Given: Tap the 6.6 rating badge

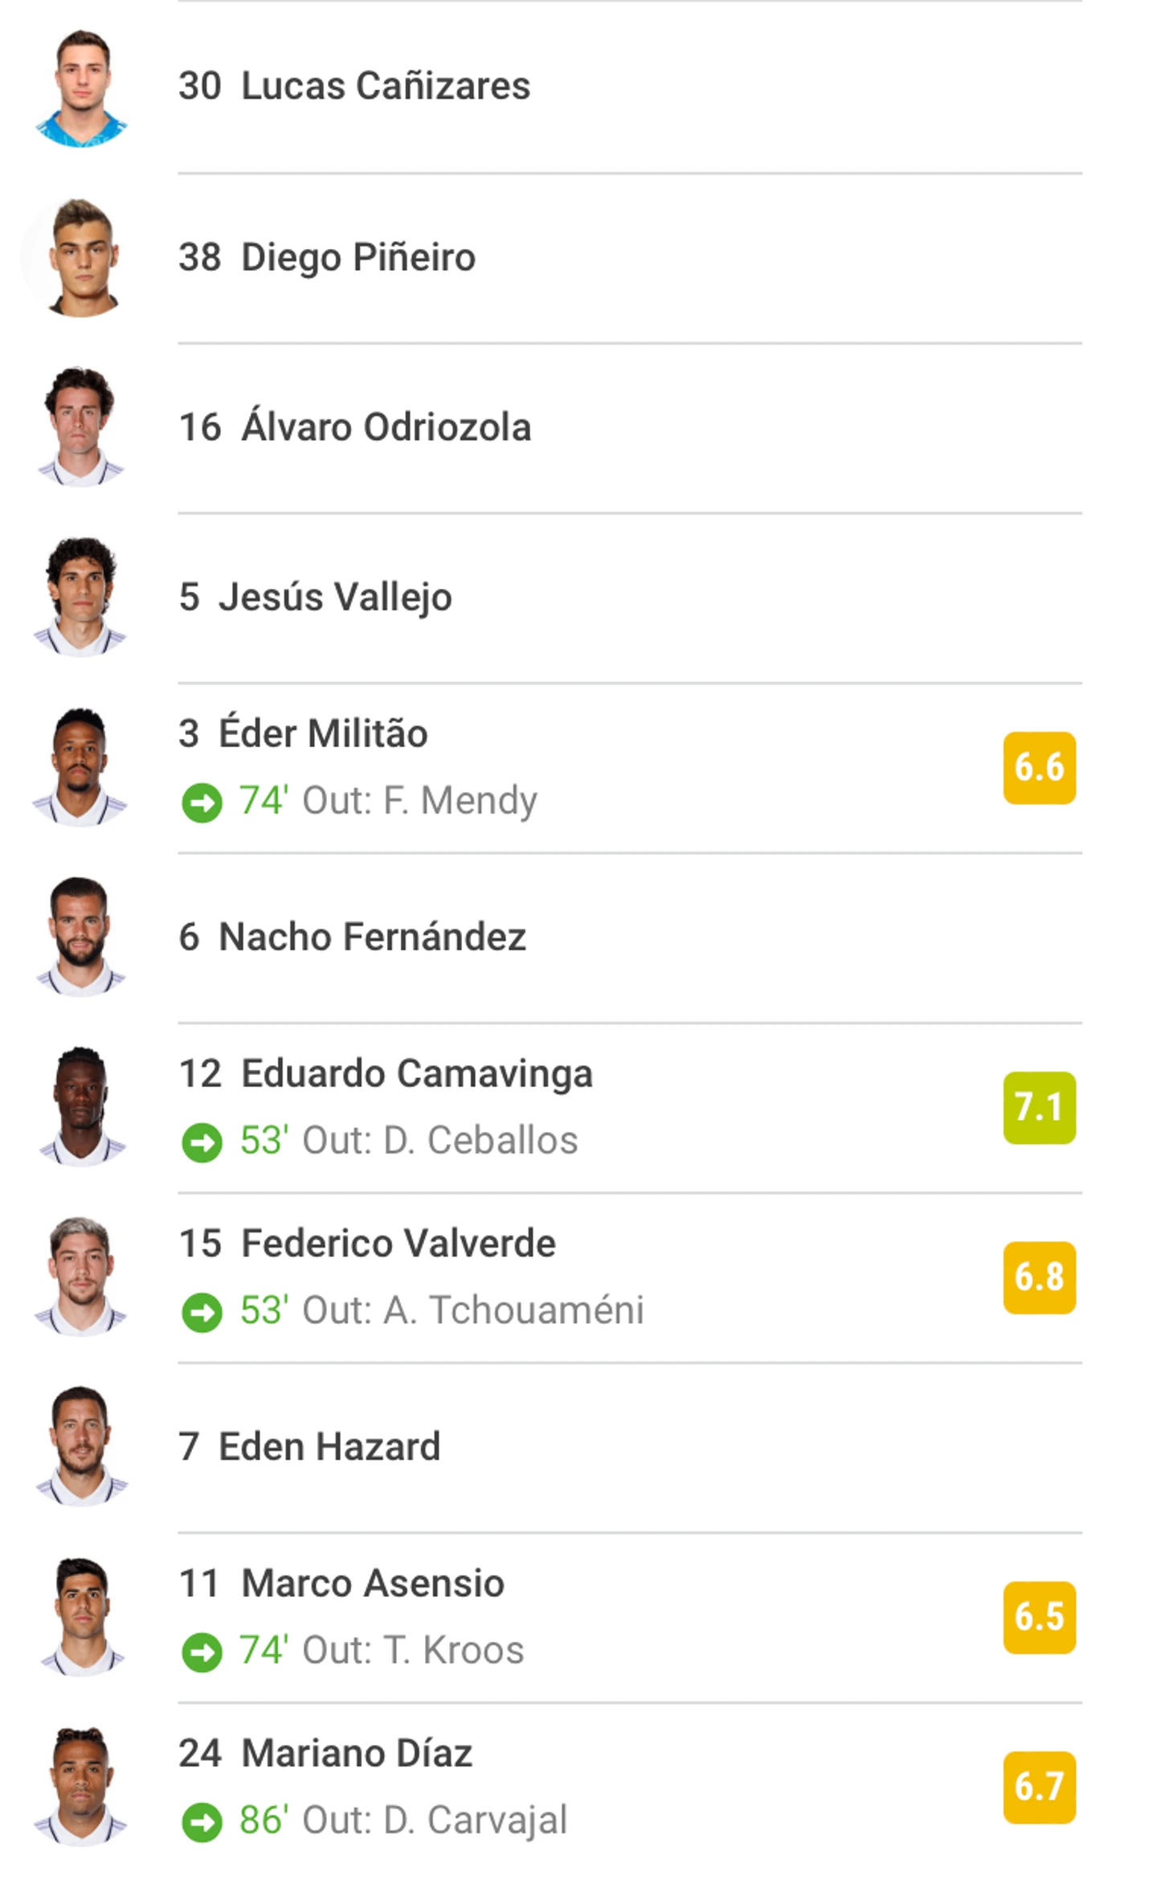Looking at the screenshot, I should [x=1038, y=767].
